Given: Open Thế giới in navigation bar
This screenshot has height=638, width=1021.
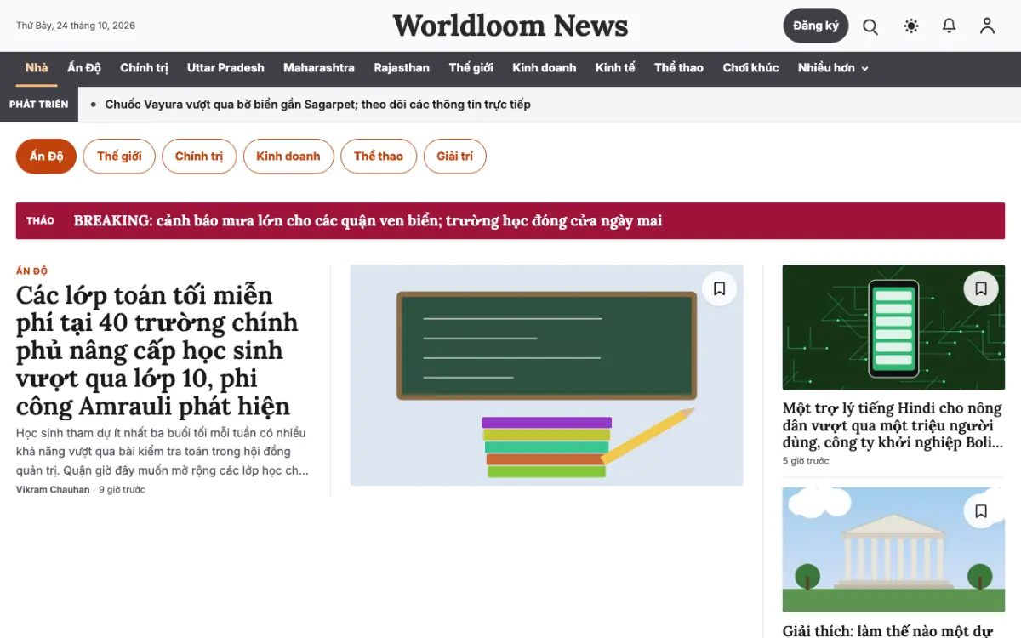Looking at the screenshot, I should [471, 68].
